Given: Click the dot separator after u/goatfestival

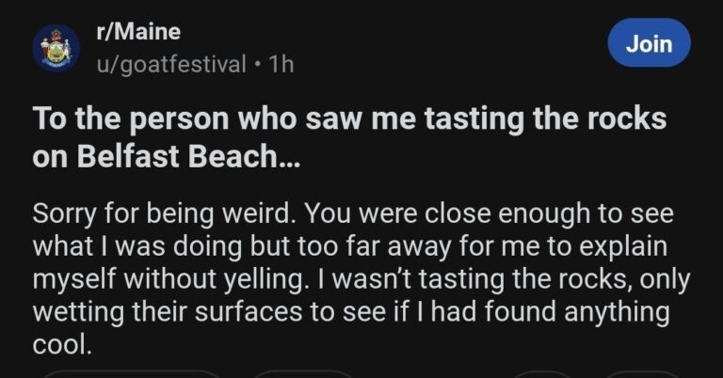Looking at the screenshot, I should coord(258,65).
